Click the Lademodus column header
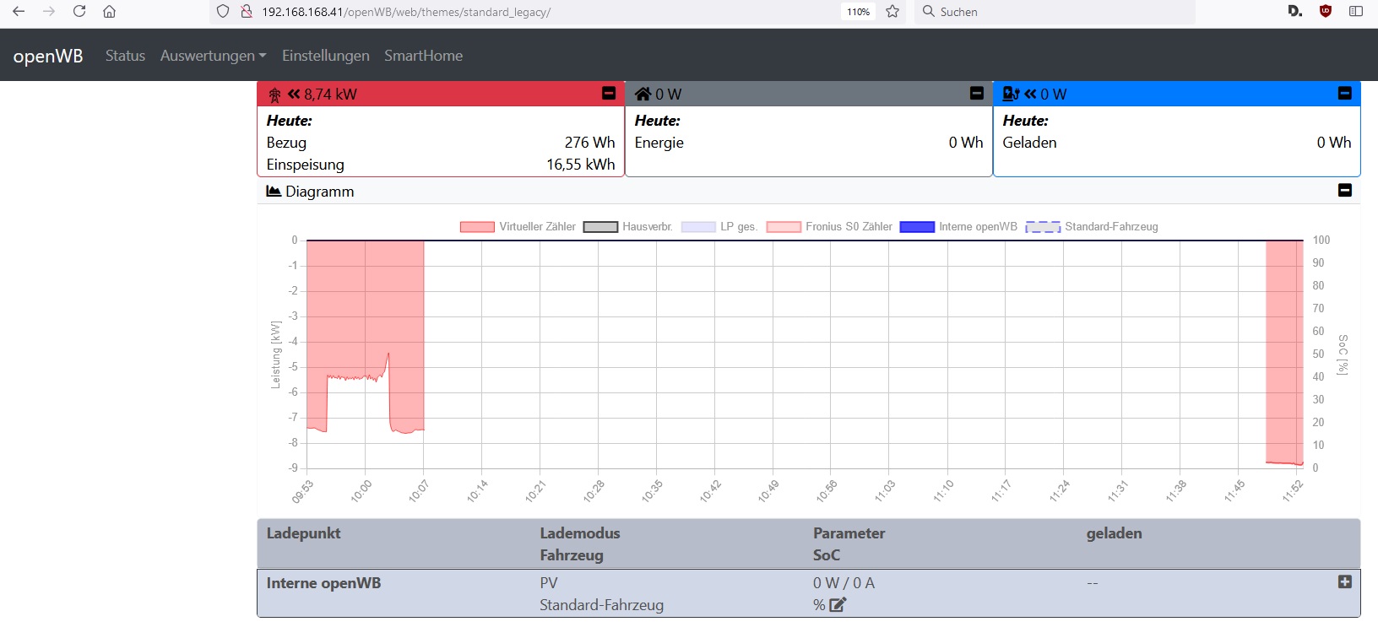The height and width of the screenshot is (638, 1378). tap(580, 533)
